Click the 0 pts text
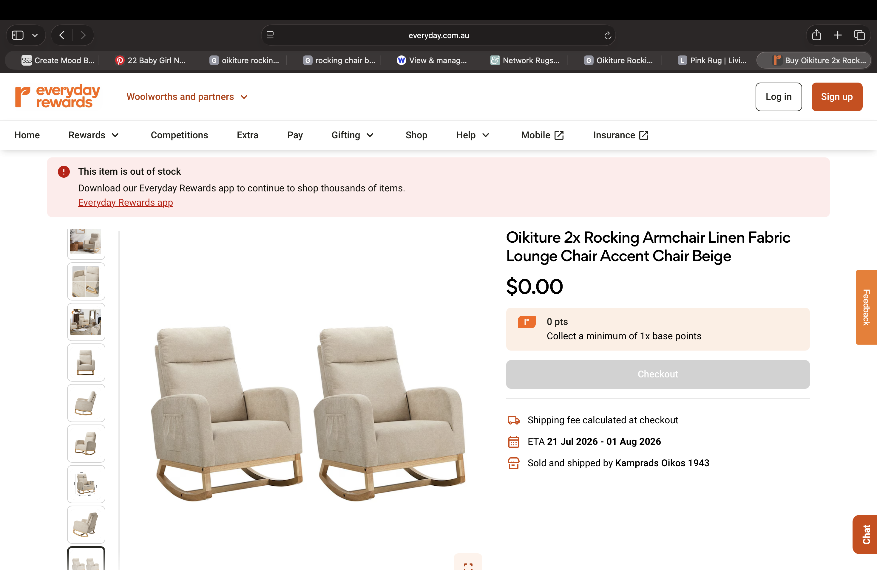 [x=557, y=322]
